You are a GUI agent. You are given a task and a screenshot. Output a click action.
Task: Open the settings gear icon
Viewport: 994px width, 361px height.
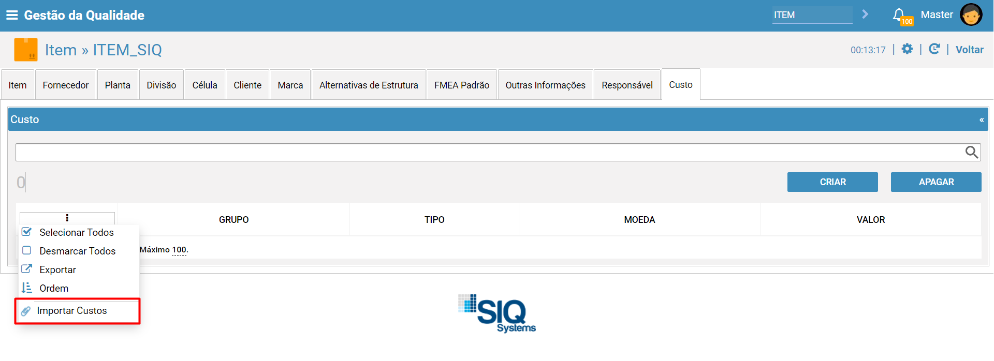pos(907,49)
